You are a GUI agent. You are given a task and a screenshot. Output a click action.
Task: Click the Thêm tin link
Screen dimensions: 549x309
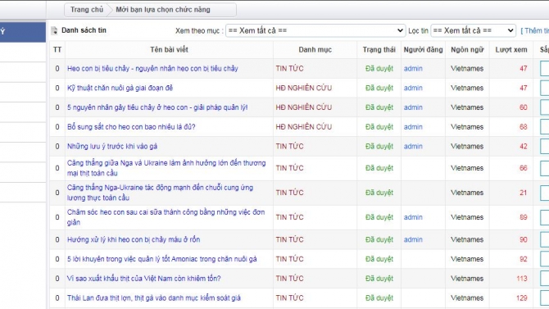point(534,30)
